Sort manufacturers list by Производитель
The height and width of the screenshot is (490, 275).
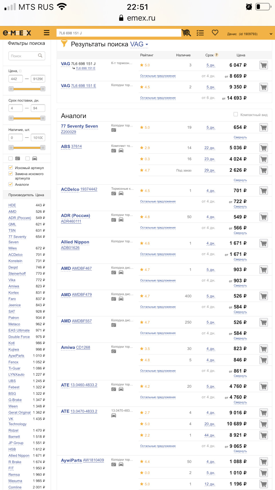[21, 195]
